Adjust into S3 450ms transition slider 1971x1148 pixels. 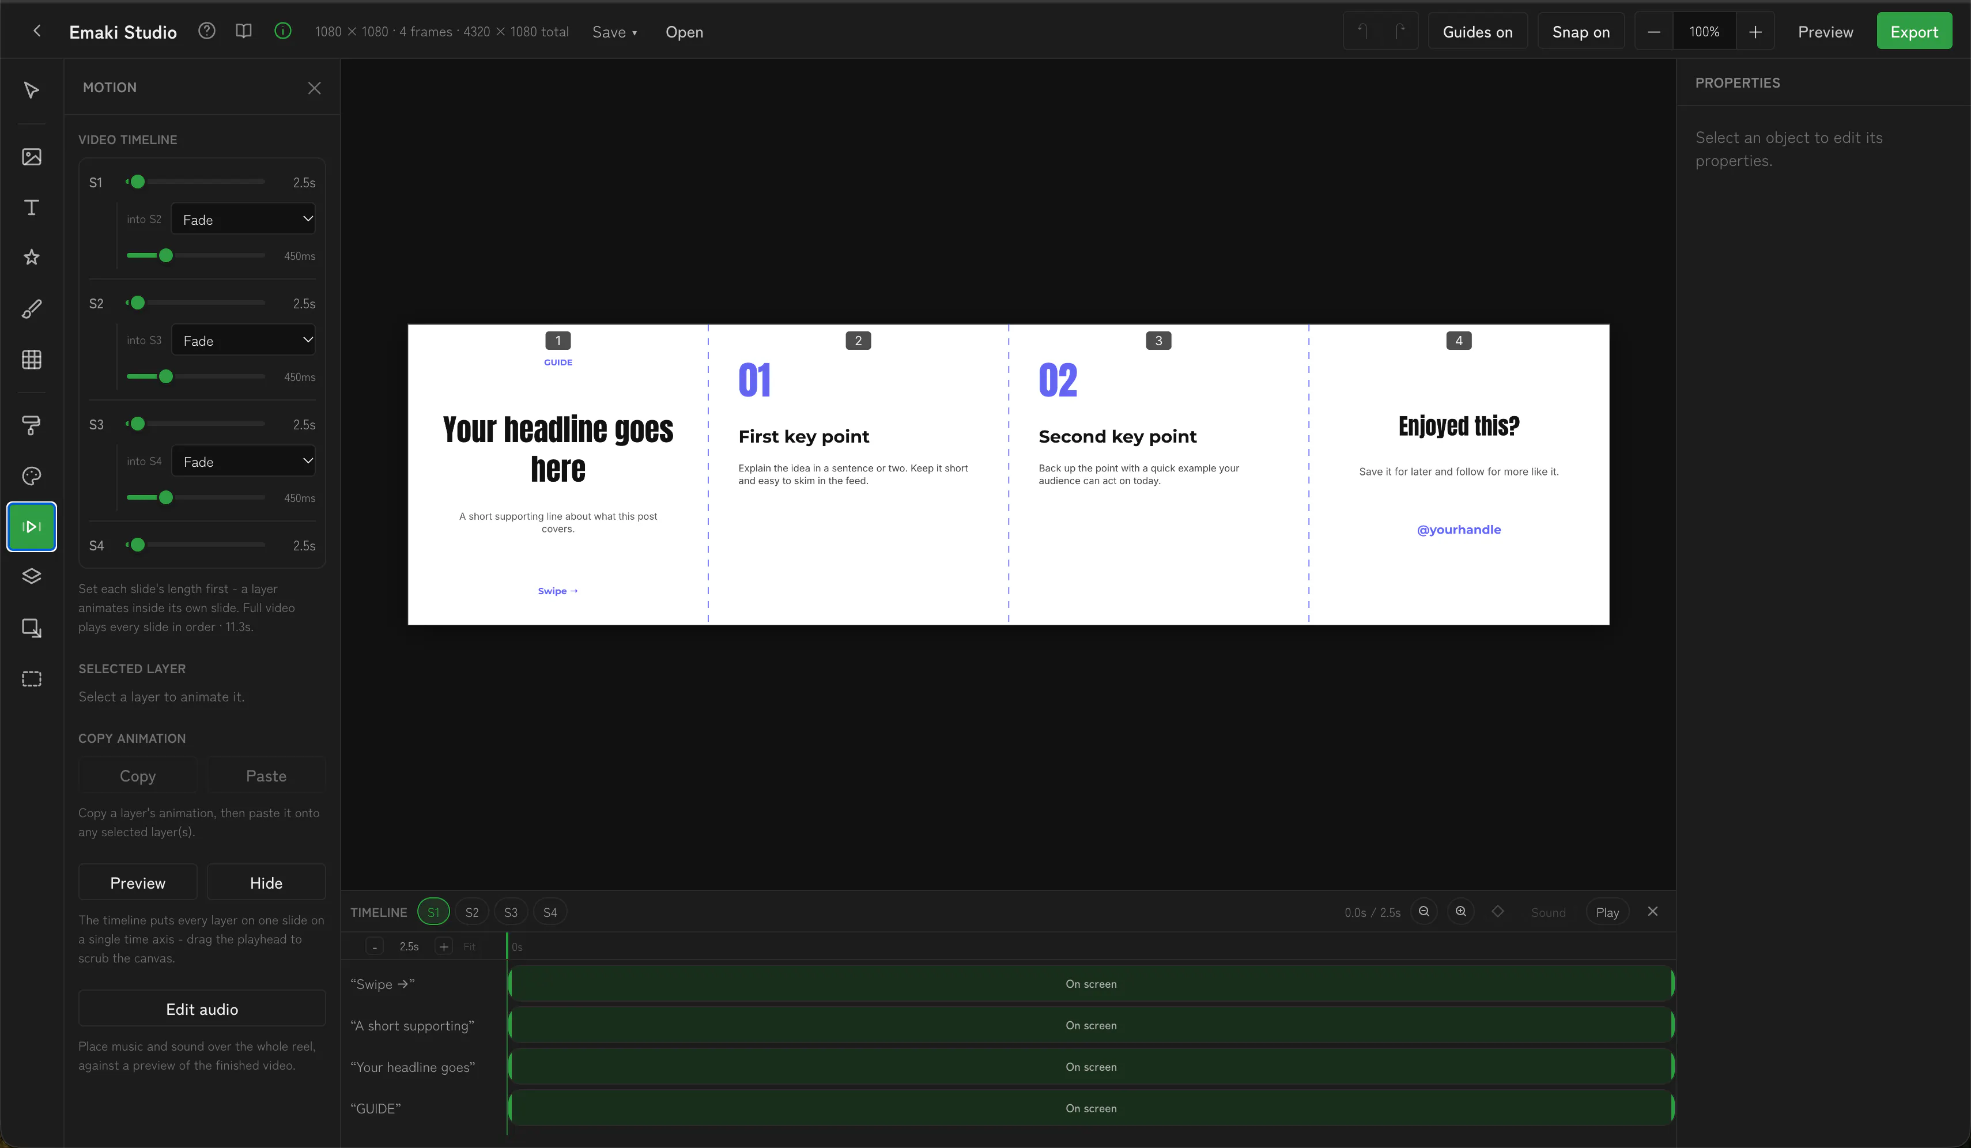(195, 377)
